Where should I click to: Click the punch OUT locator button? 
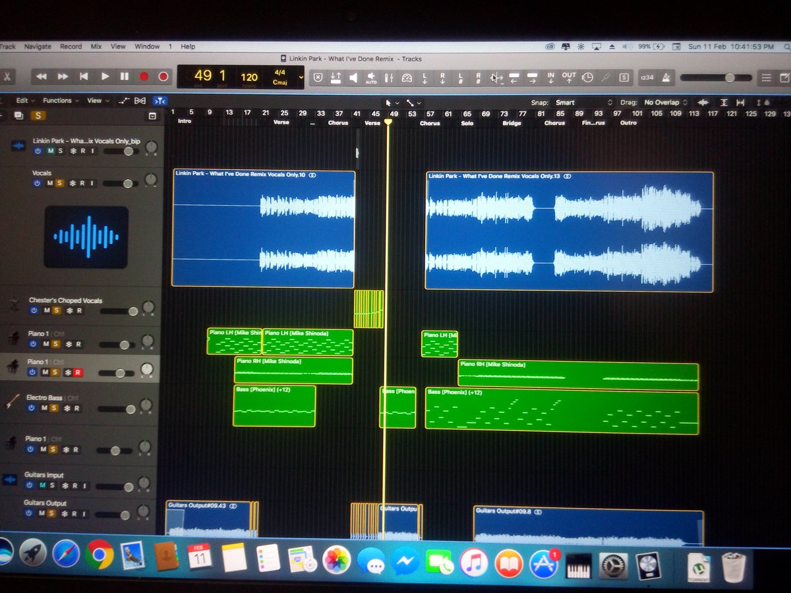click(568, 78)
